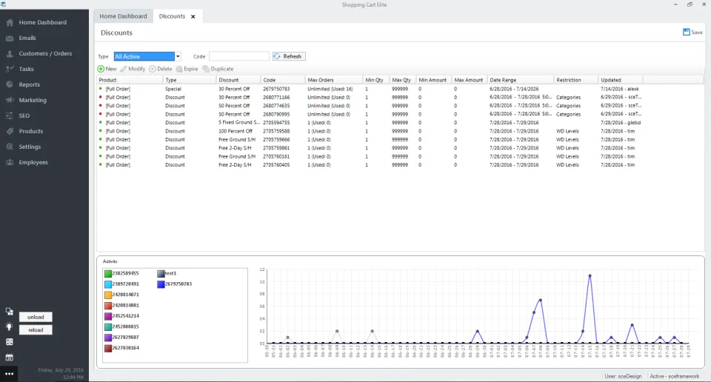Go to Customers / Orders section

pos(45,53)
